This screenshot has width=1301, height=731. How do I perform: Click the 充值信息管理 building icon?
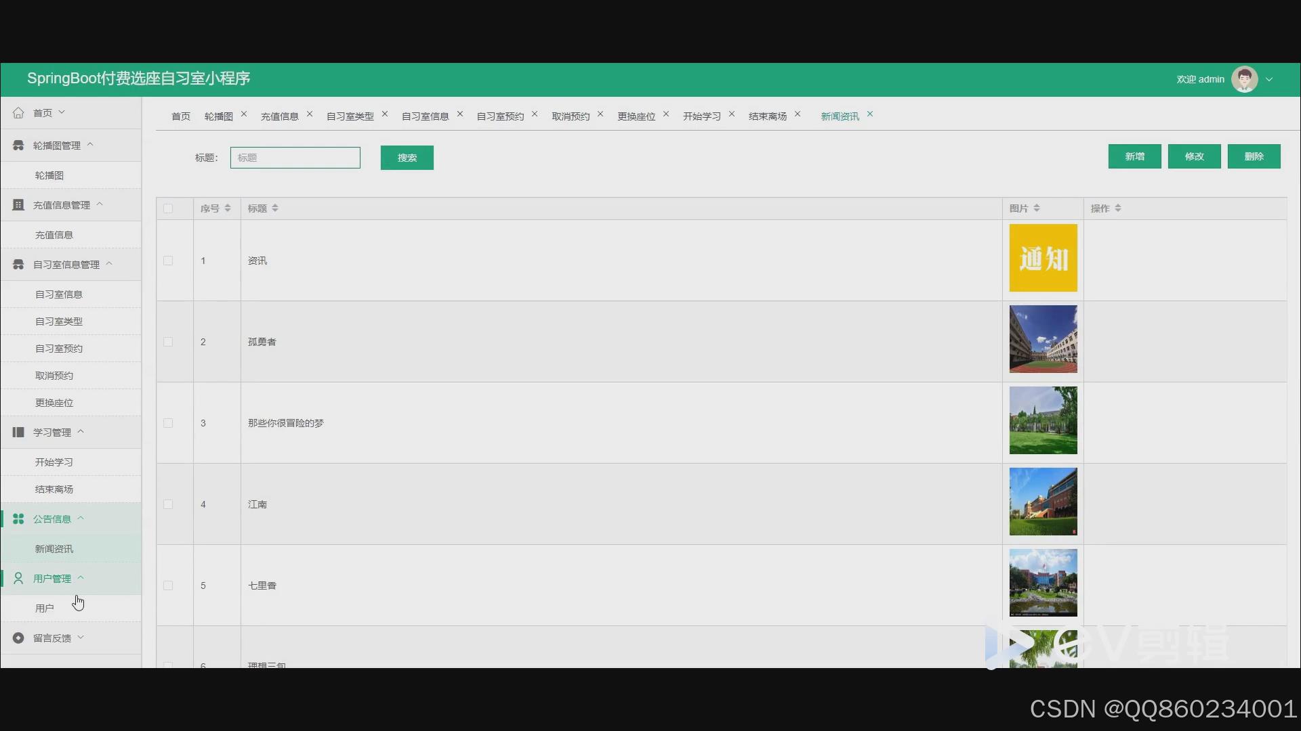tap(18, 205)
